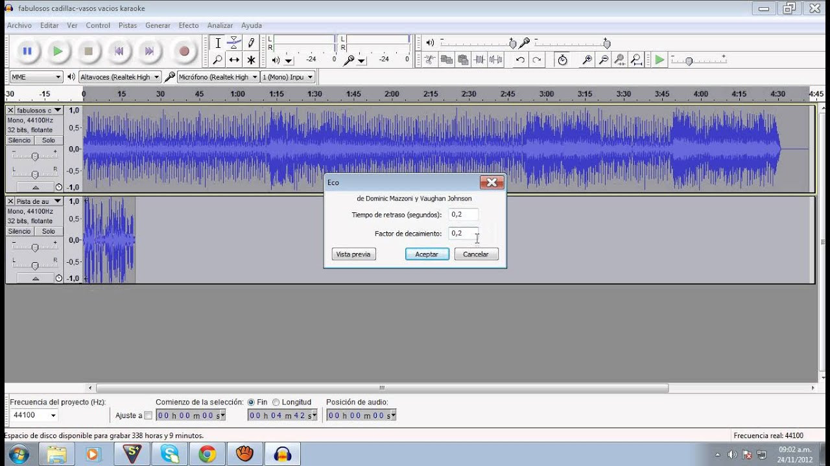Click Aceptar in Eco dialog
Viewport: 830px width, 466px height.
coord(427,254)
